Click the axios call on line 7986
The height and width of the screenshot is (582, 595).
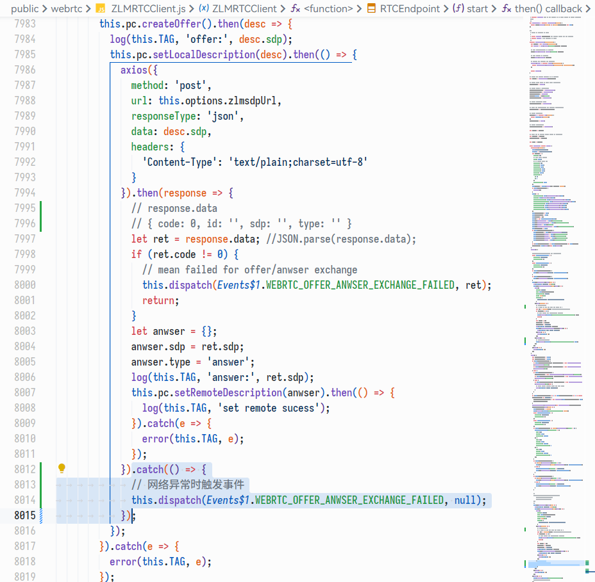coord(135,70)
